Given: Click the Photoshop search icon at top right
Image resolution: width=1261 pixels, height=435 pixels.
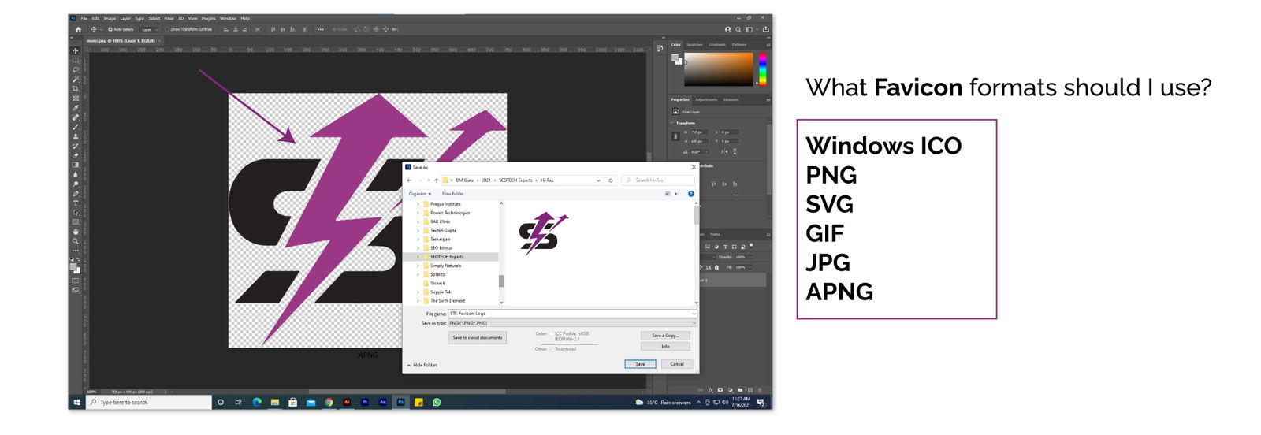Looking at the screenshot, I should 738,29.
